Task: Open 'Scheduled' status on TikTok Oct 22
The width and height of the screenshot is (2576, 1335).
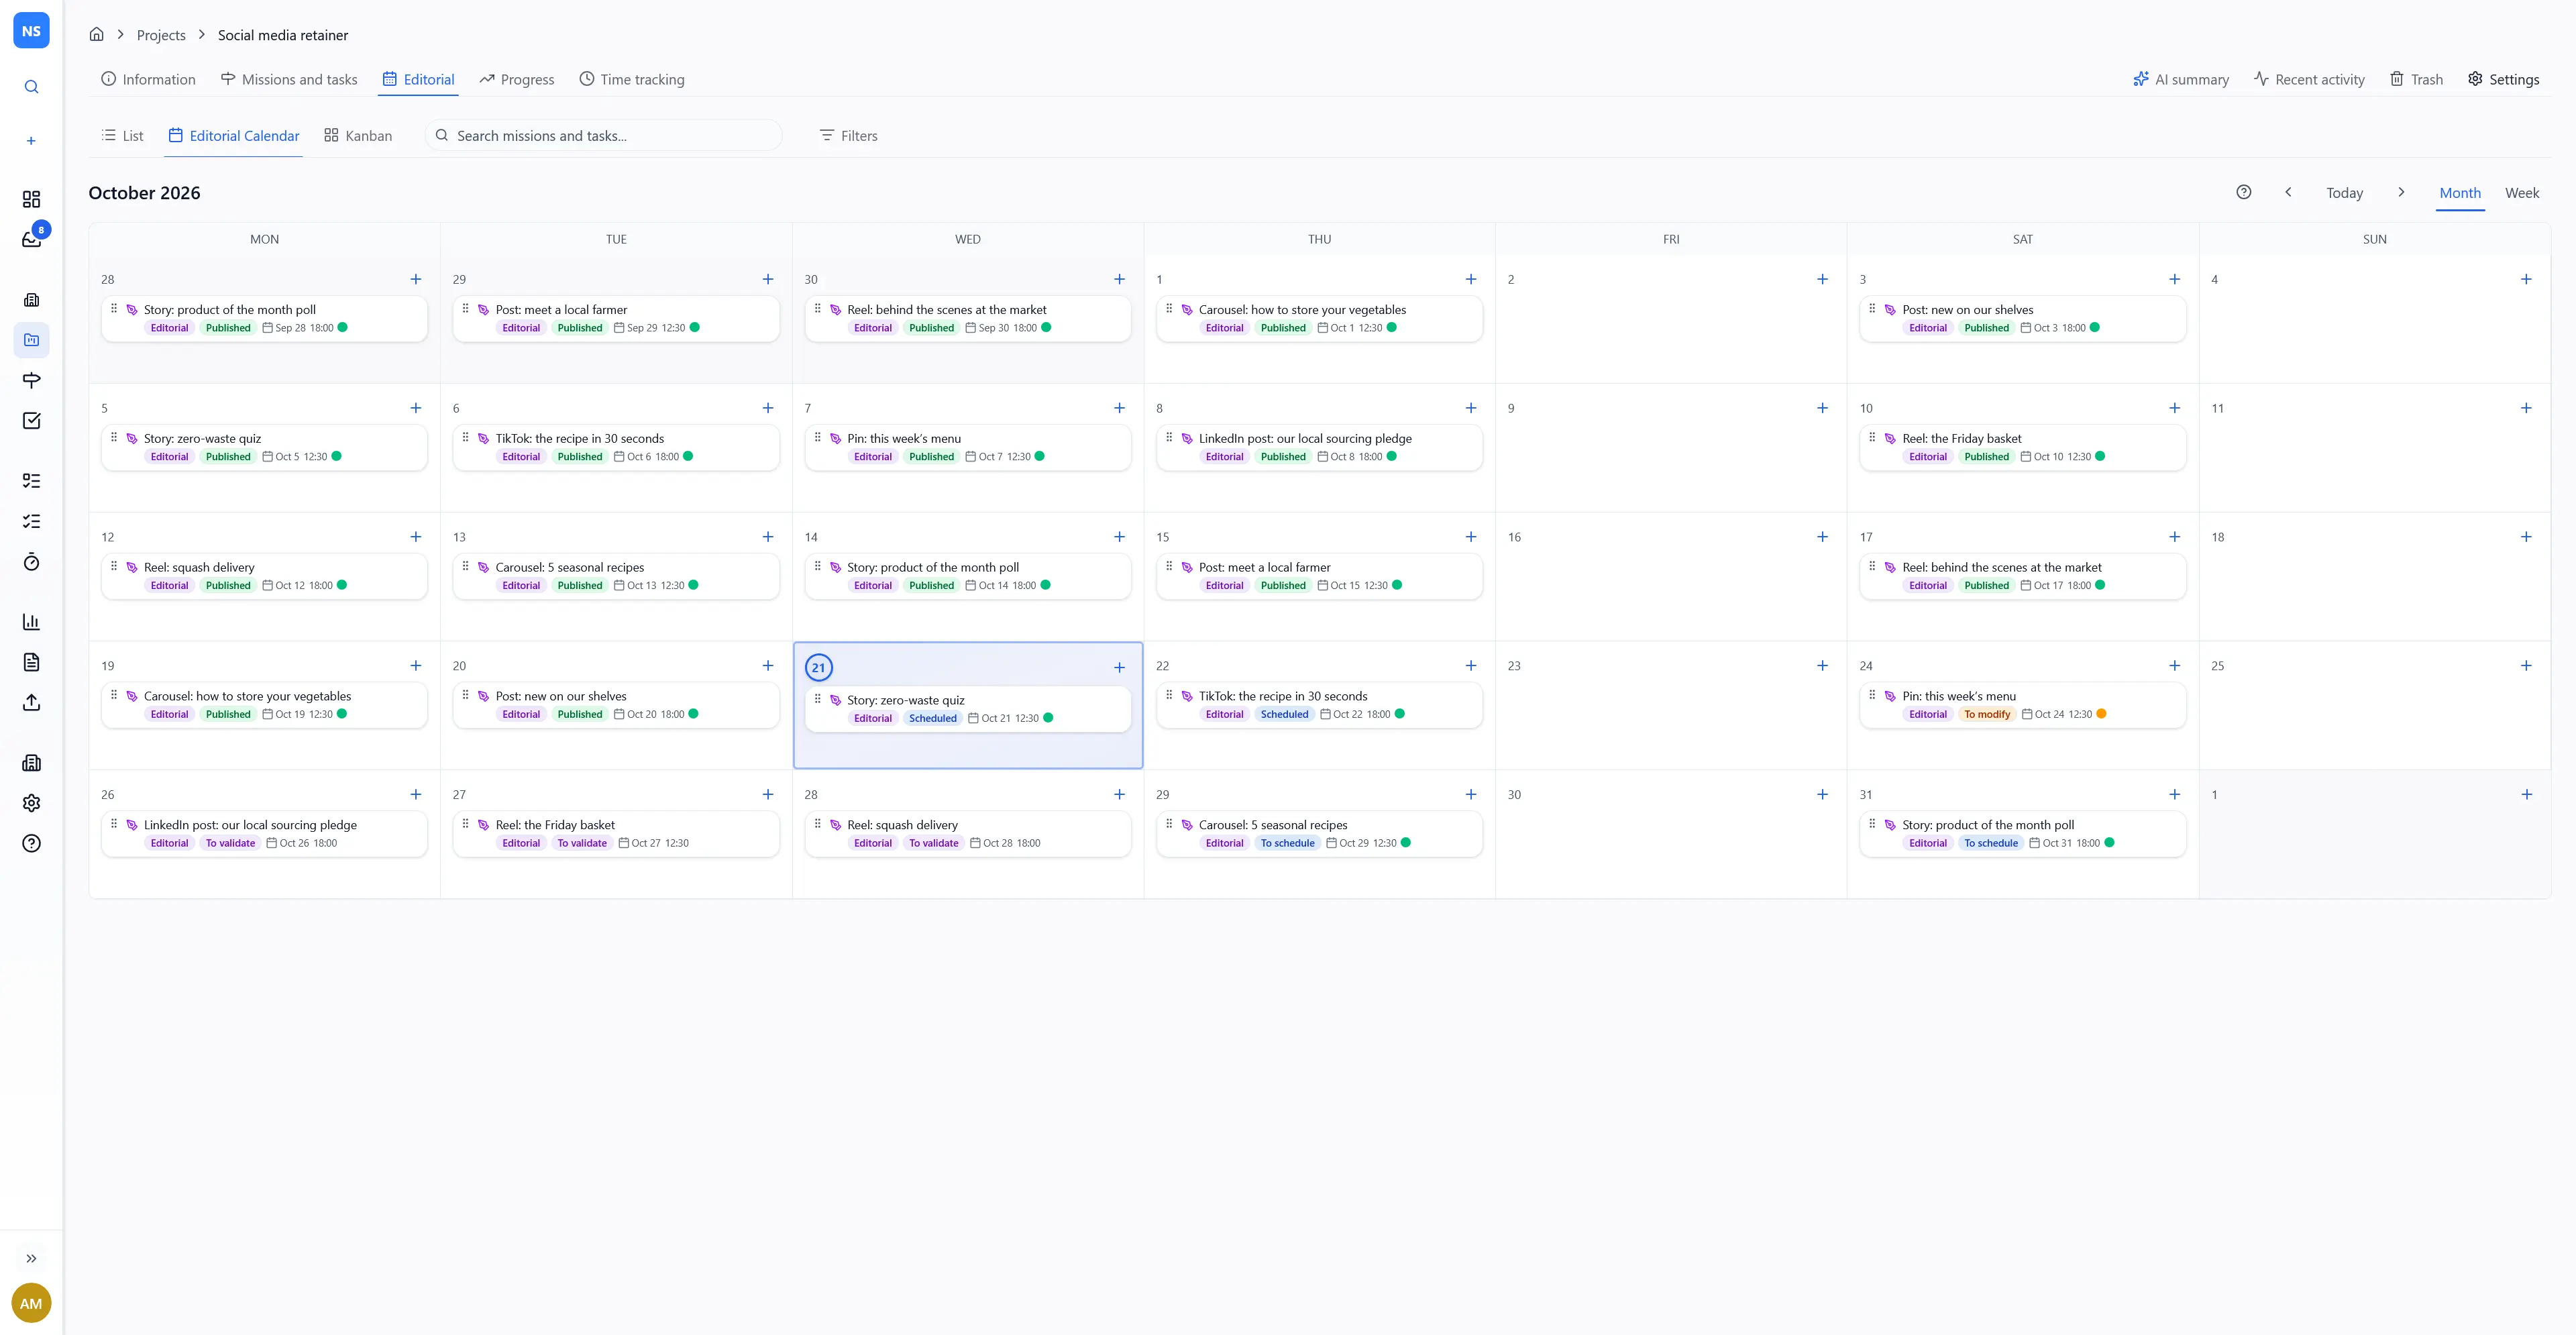Action: pyautogui.click(x=1284, y=714)
